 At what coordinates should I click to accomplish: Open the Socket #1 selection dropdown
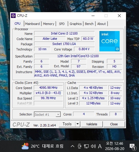[x=47, y=114]
